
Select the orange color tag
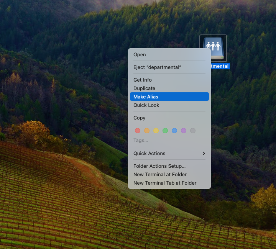click(x=147, y=131)
